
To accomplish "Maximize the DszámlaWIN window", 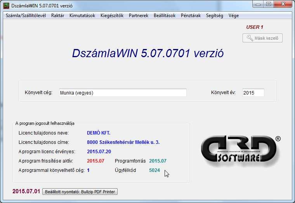I will pyautogui.click(x=269, y=4).
